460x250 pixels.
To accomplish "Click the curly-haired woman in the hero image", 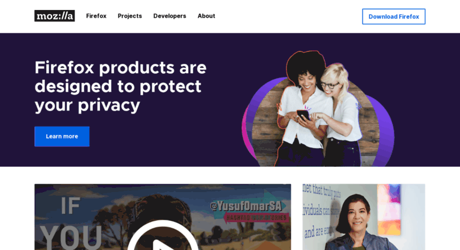I will [x=302, y=108].
